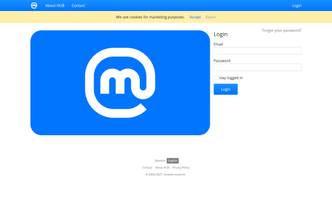Image resolution: width=332 pixels, height=207 pixels.
Task: Enable the stay logged in checkbox
Action: 216,78
